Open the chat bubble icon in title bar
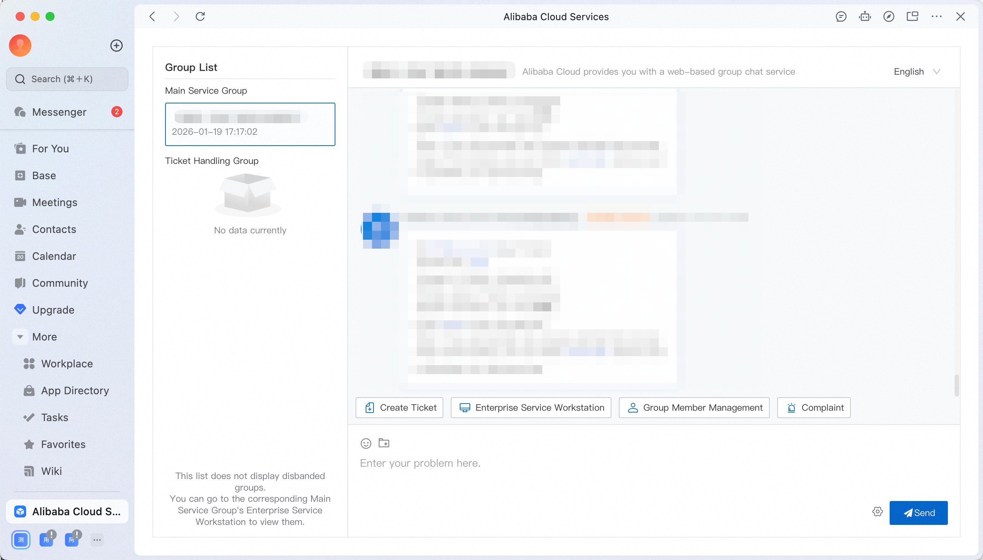 pyautogui.click(x=841, y=16)
